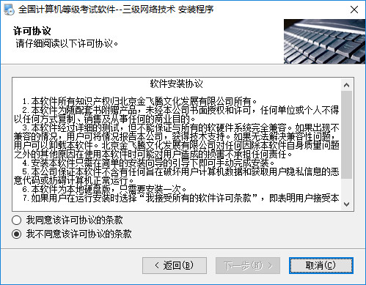366x285 pixels.
Task: Click the "许可协议" page heading
Action: point(32,31)
